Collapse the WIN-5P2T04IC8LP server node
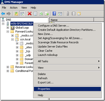The width and height of the screenshot is (105, 101). (x=3, y=24)
